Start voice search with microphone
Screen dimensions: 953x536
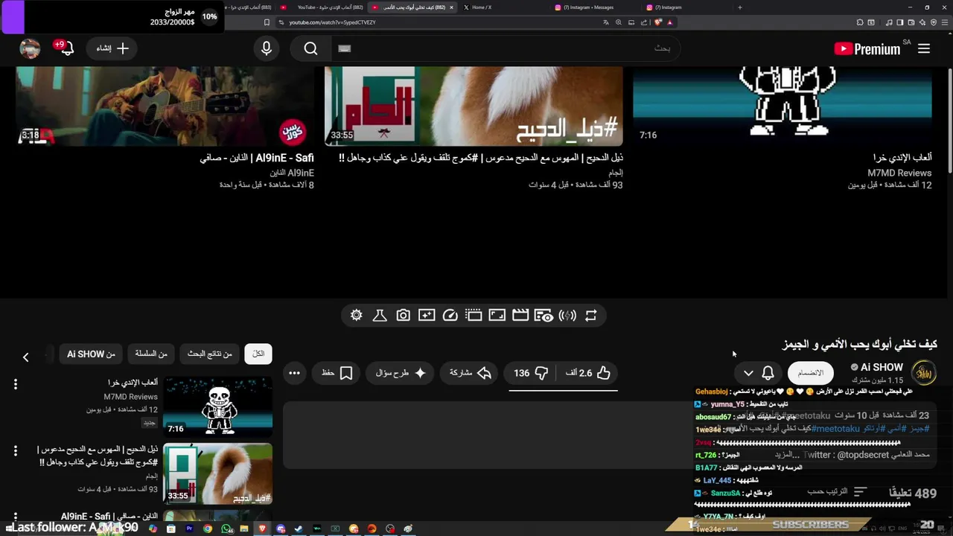click(x=267, y=48)
